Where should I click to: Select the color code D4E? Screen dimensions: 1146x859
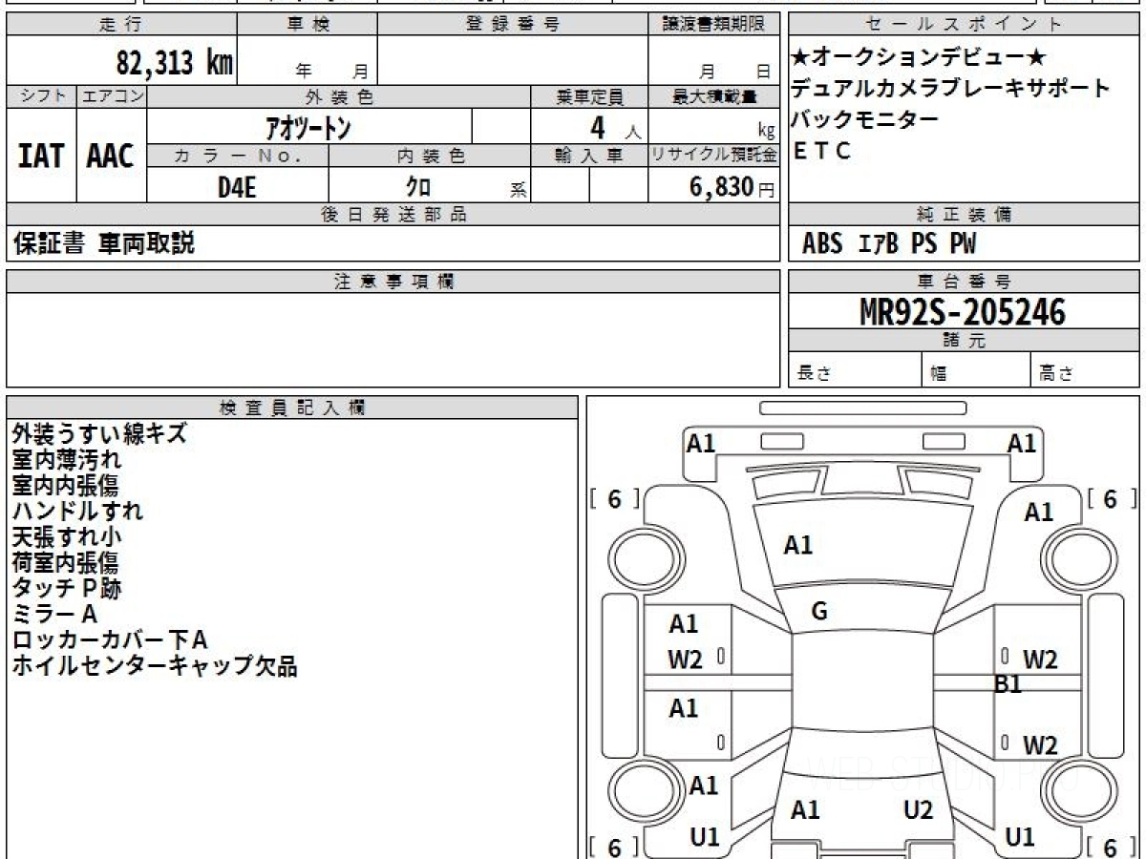[x=237, y=187]
